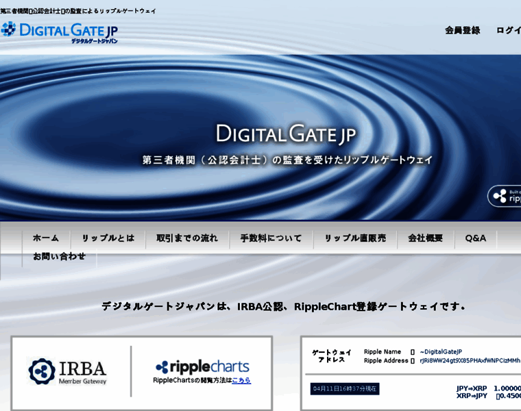This screenshot has width=521, height=411.
Task: Open the 会社概要 menu item
Action: tap(425, 238)
